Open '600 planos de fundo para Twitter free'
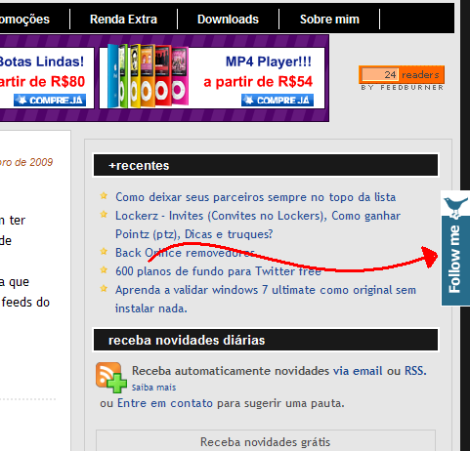The image size is (470, 451). click(x=218, y=271)
